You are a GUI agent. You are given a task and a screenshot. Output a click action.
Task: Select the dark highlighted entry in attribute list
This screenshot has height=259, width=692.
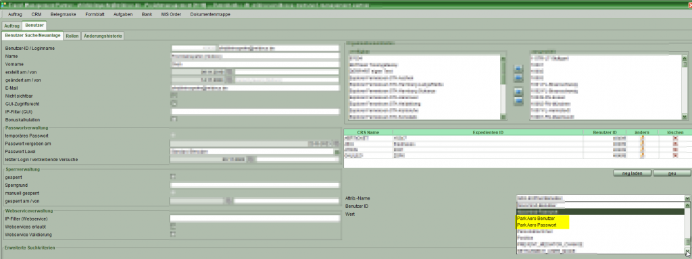point(600,212)
